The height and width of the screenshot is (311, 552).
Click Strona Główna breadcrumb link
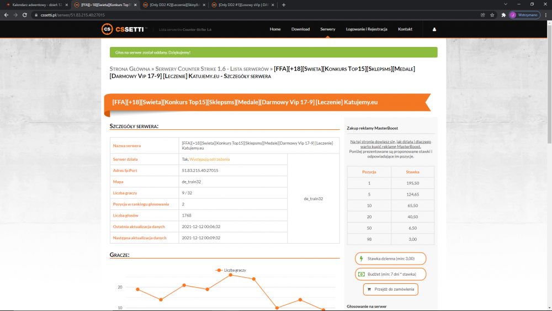tap(130, 69)
